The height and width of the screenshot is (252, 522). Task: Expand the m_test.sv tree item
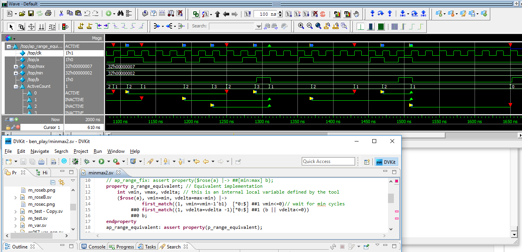15,218
